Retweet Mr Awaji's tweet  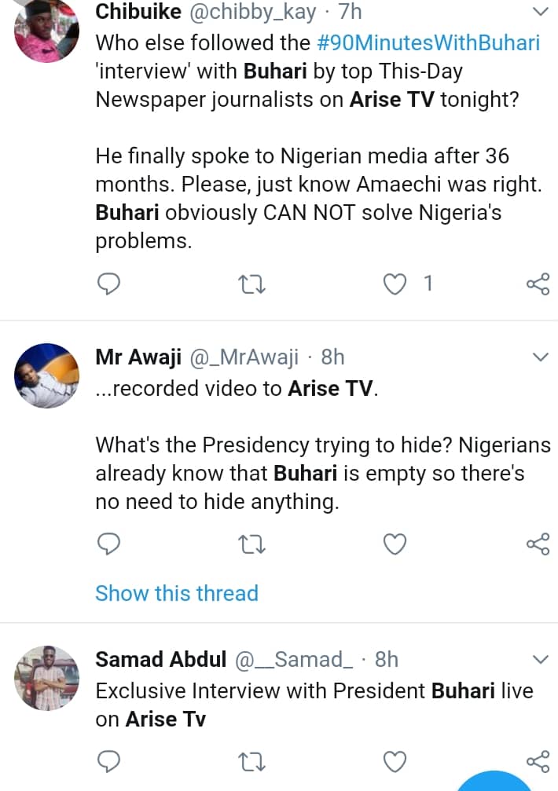pos(251,543)
